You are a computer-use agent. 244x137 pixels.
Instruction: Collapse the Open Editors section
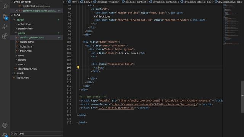coord(12,2)
